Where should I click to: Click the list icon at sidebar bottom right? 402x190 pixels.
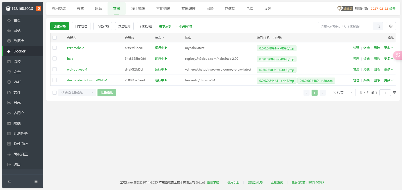point(36,181)
